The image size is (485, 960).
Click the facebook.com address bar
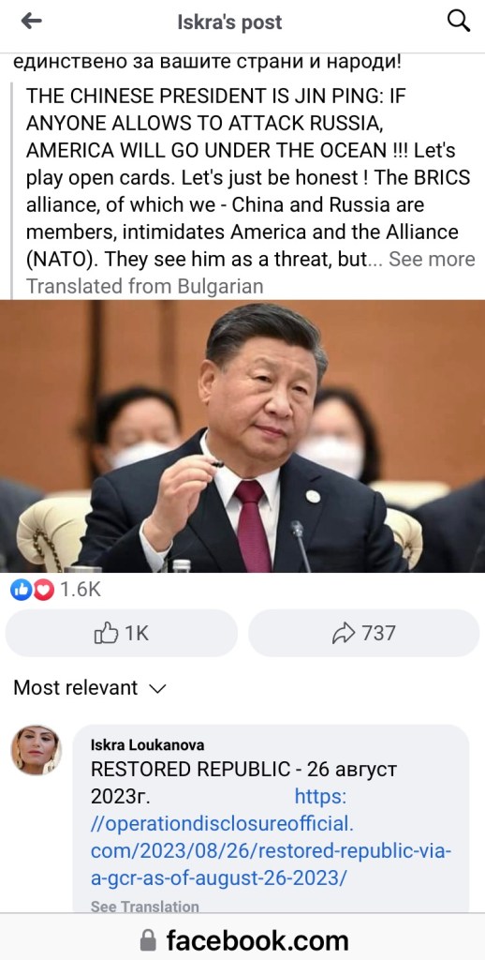coord(242,939)
